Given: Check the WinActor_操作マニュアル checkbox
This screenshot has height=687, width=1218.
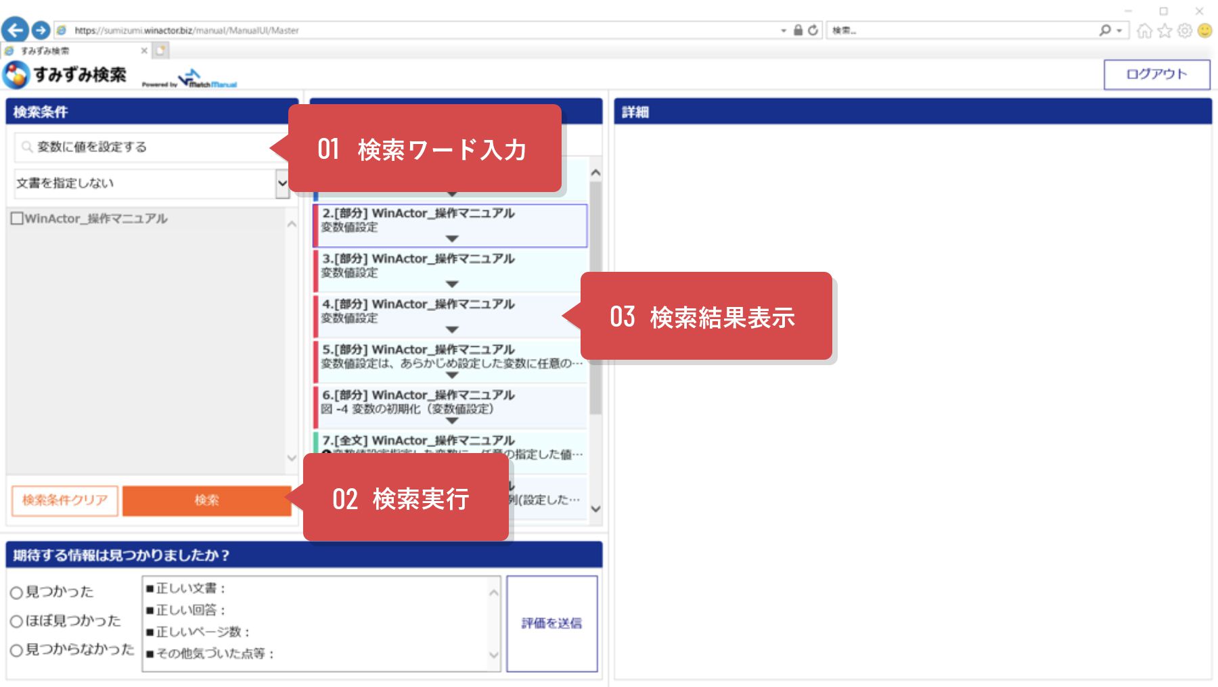Looking at the screenshot, I should [x=17, y=218].
